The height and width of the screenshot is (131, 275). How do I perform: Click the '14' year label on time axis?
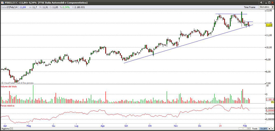point(220,126)
